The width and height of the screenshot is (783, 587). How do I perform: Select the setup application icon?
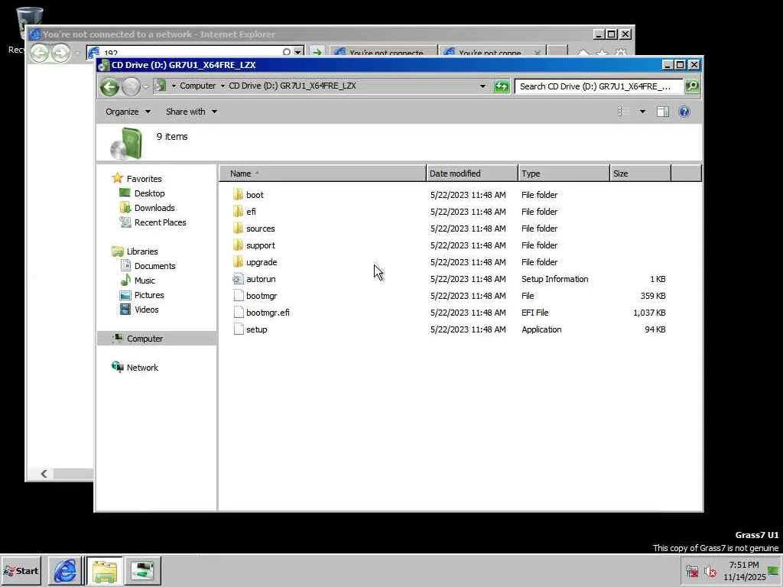(239, 329)
